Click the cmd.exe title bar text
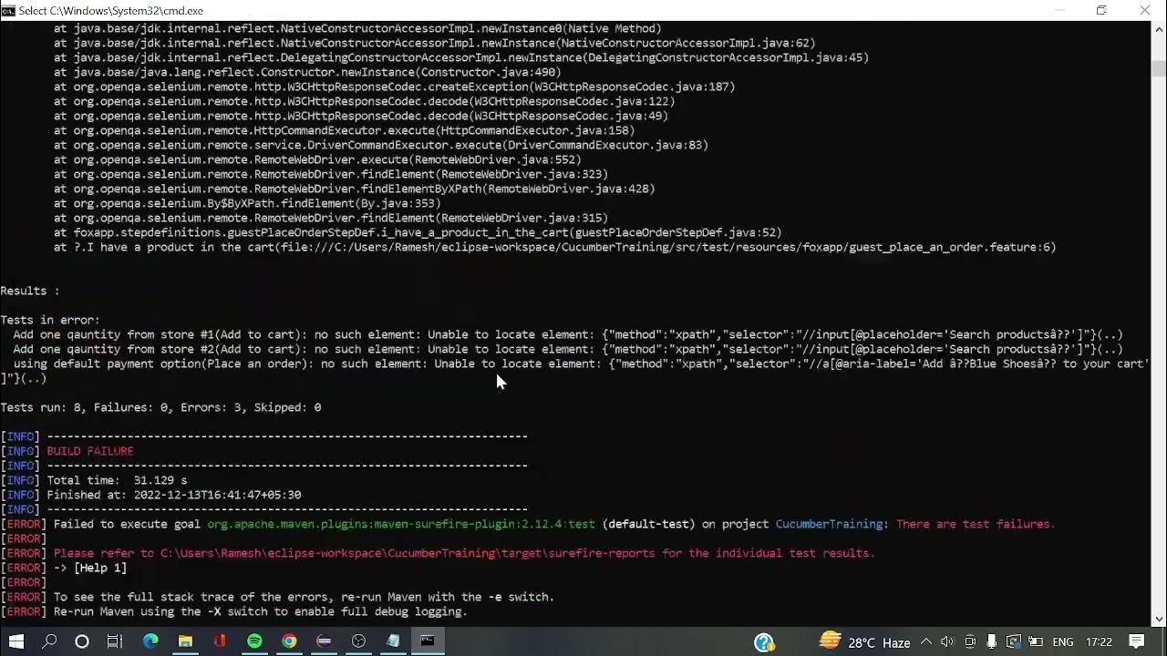 pos(110,10)
